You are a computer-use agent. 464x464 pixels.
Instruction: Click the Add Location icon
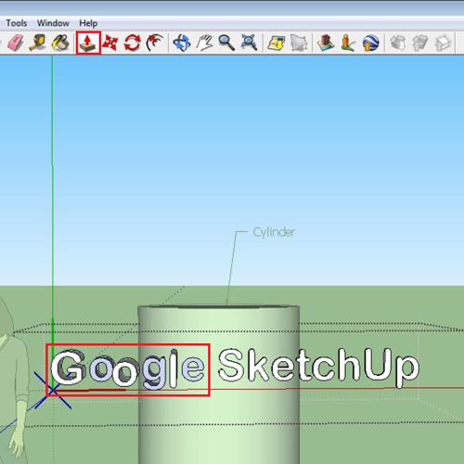point(276,43)
